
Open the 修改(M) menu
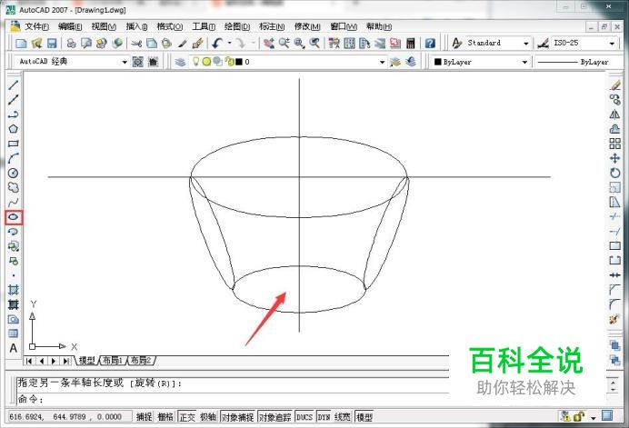tap(307, 26)
